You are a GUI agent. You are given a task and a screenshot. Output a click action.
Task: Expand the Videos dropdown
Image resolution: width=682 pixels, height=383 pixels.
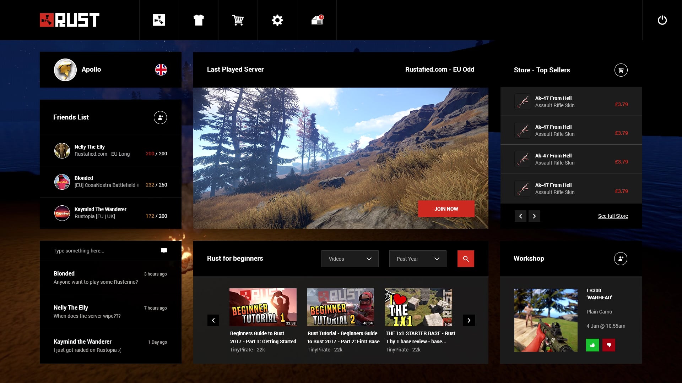point(350,259)
